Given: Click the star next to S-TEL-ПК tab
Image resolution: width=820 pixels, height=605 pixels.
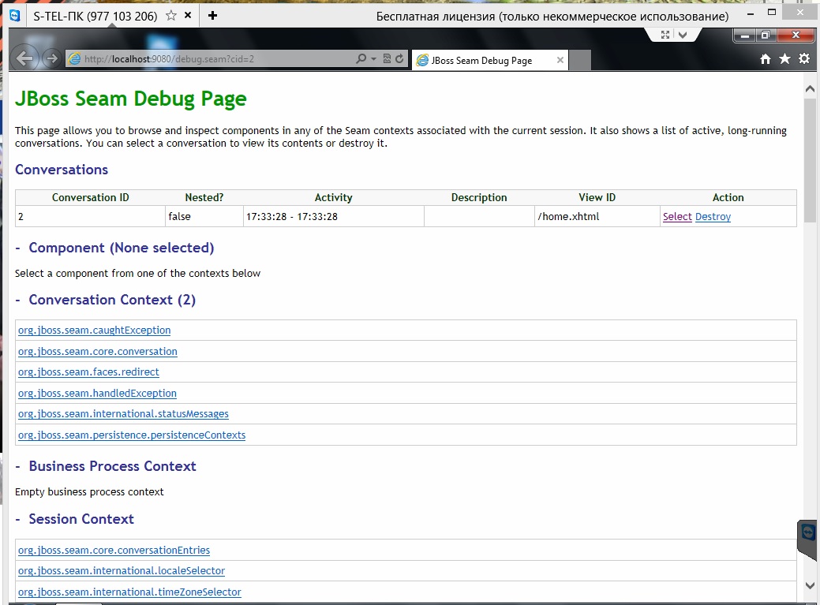Looking at the screenshot, I should coord(171,16).
